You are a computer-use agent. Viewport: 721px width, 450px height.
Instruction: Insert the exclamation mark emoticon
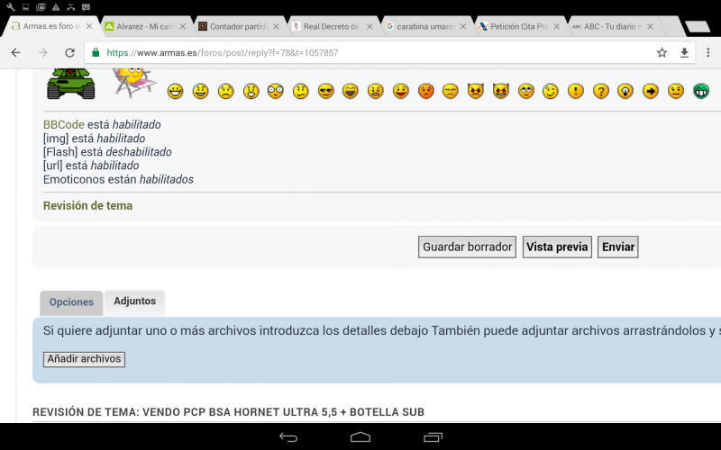click(575, 91)
